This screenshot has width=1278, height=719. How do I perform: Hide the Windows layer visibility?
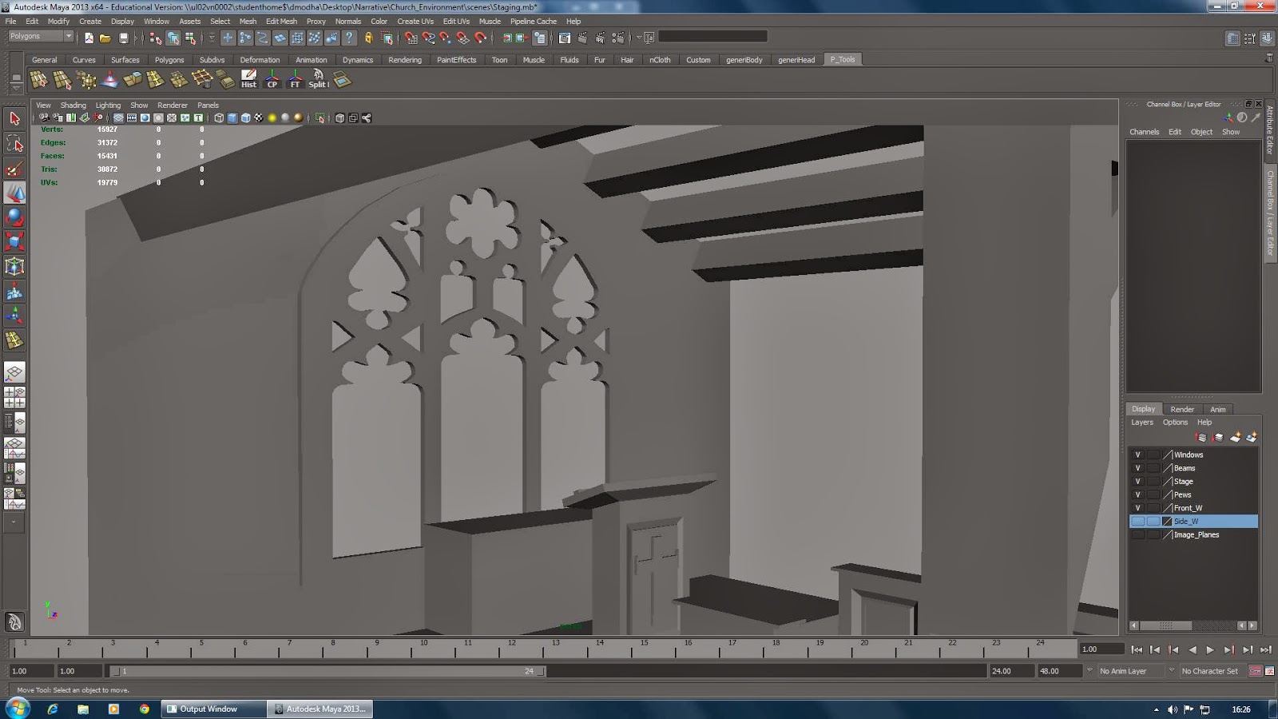pyautogui.click(x=1137, y=455)
